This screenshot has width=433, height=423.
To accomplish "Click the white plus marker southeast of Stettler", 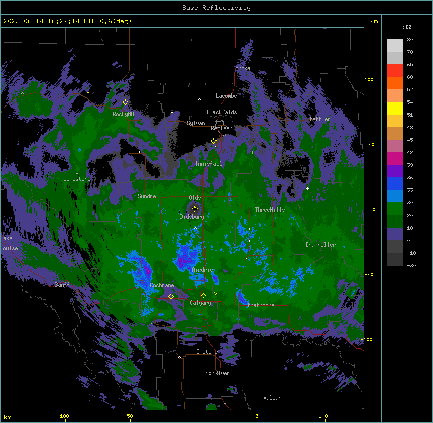I will pyautogui.click(x=307, y=188).
